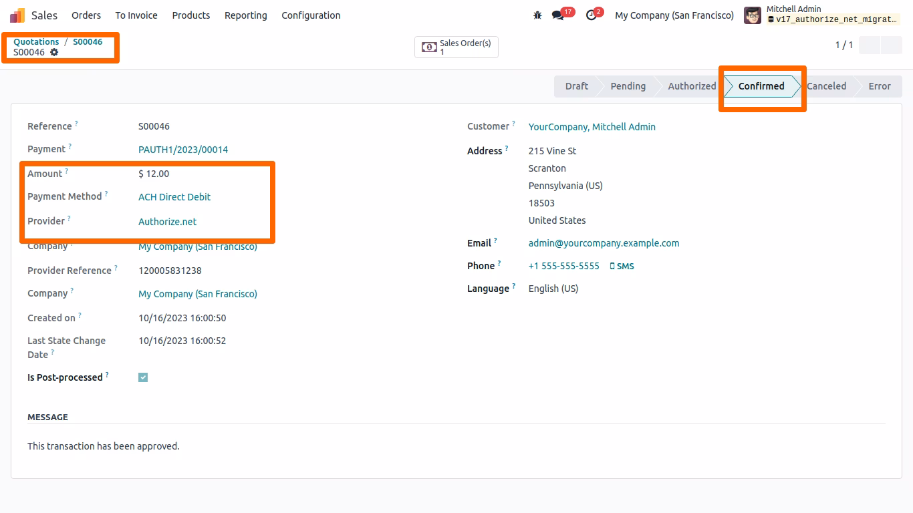Viewport: 913px width, 513px height.
Task: Click the SMS phone icon
Action: click(x=612, y=266)
